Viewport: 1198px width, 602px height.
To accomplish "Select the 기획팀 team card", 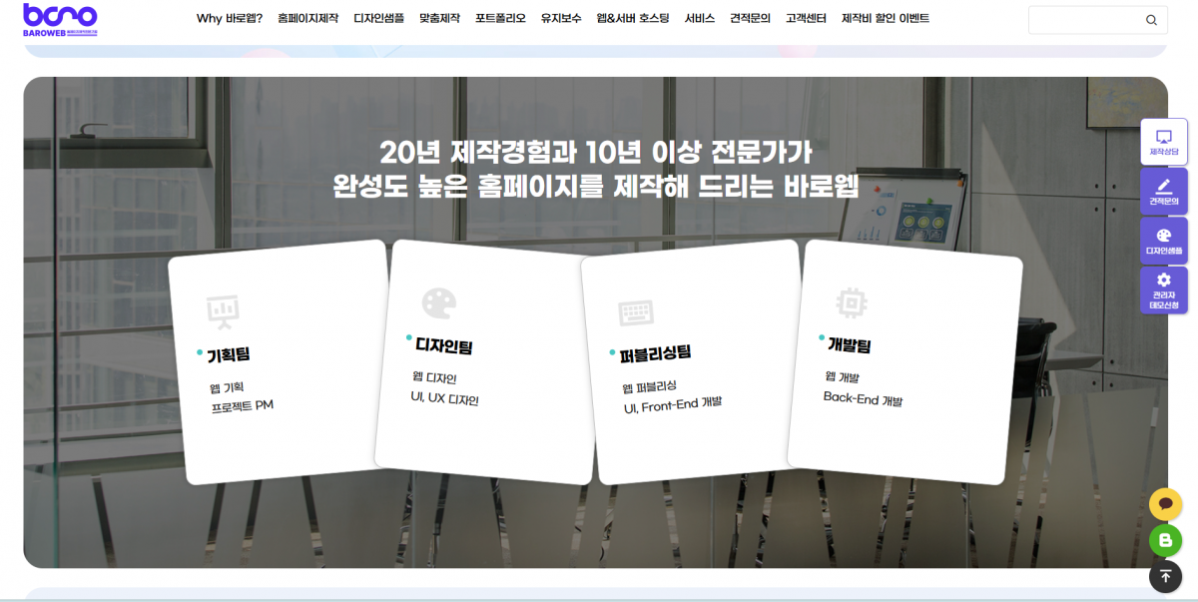I will click(x=280, y=361).
